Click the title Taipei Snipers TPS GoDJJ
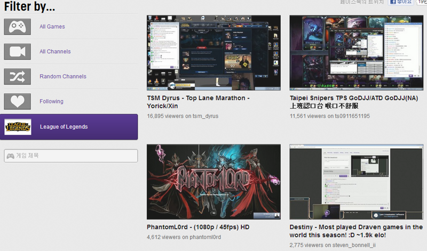 354,102
